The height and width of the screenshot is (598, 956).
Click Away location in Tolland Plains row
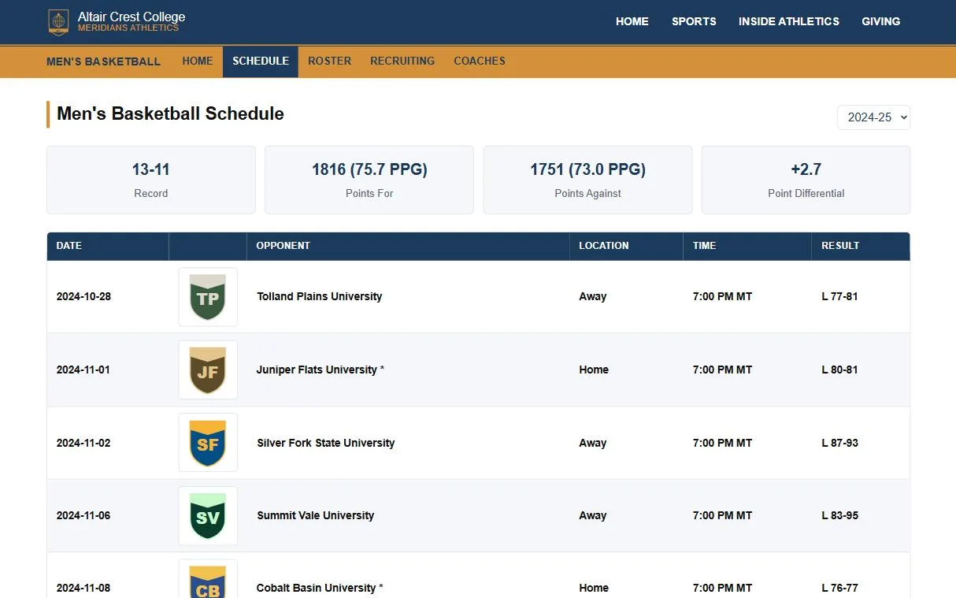[593, 297]
